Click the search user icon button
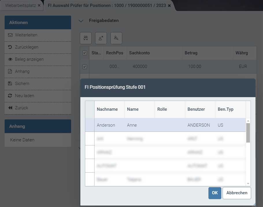Viewport: 263px width, 207px height. tap(116, 38)
